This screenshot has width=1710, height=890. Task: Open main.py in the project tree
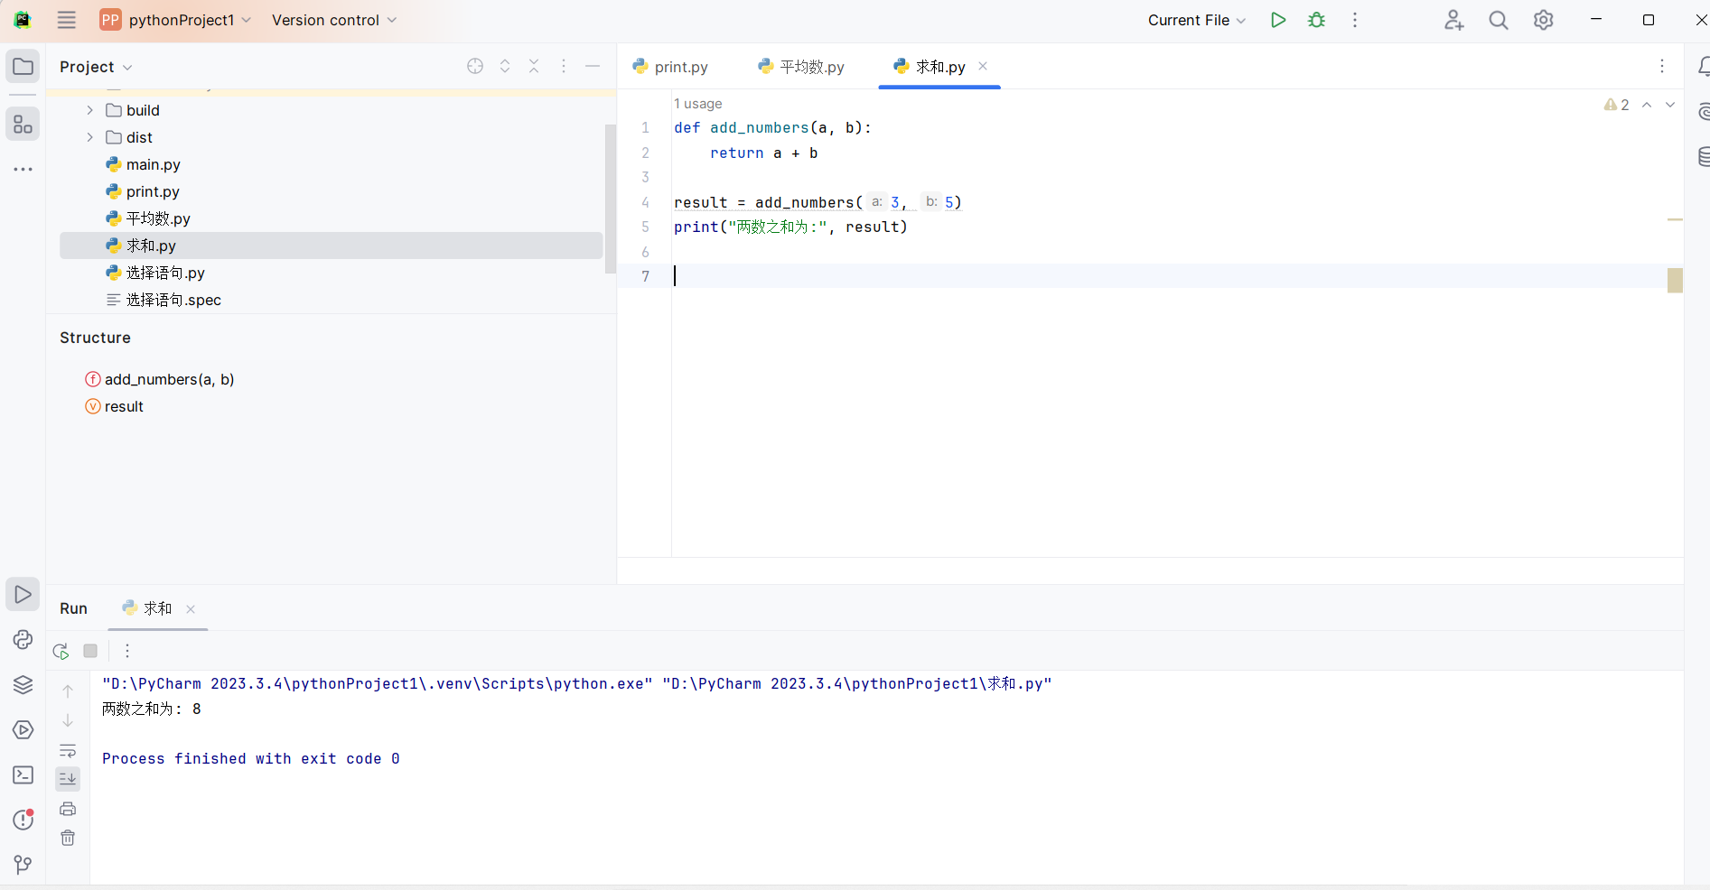point(153,164)
